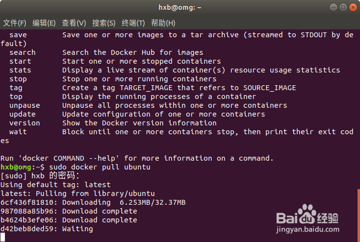Viewport: 360px width, 242px height.
Task: Open the 文件(F) menu
Action: [15, 23]
